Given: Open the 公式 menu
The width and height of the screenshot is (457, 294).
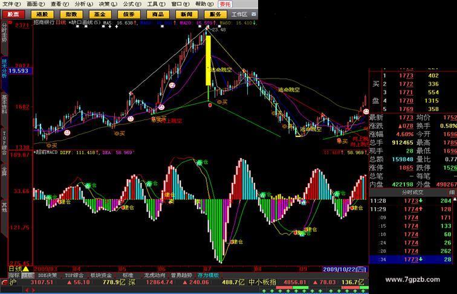Looking at the screenshot, I should (132, 4).
